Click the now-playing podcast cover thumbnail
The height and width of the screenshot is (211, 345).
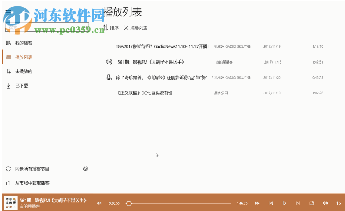[x=10, y=203]
